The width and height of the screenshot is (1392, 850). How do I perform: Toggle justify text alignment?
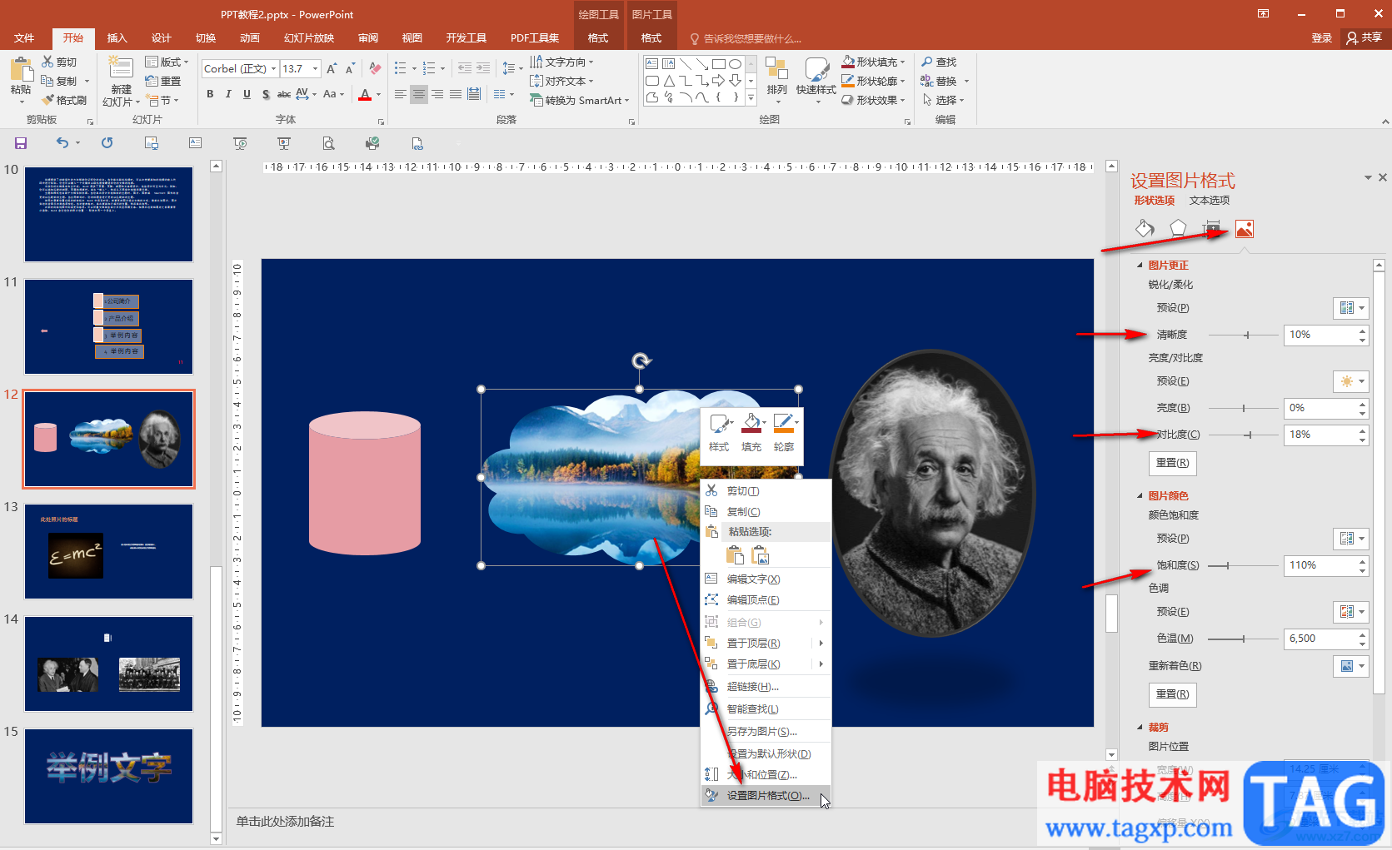pos(456,94)
